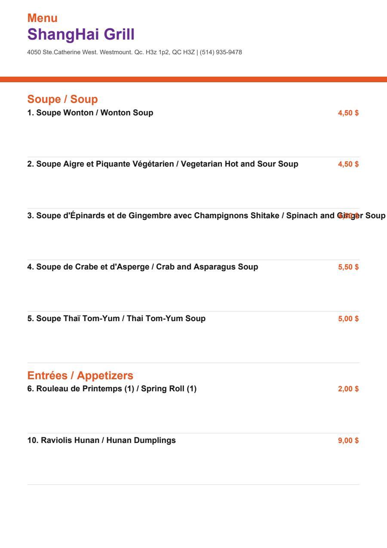Click the 2,00 $ Spring Roll price
The image size is (387, 548).
[349, 389]
